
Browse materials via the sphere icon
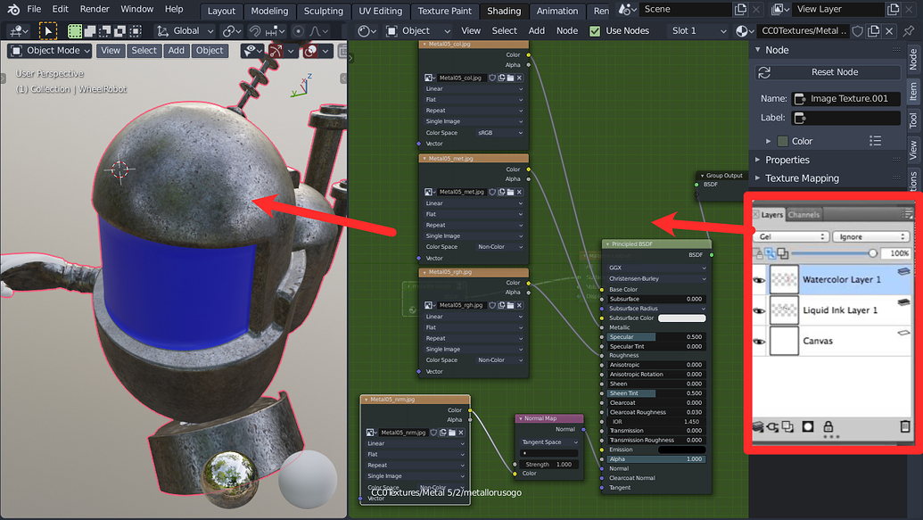click(744, 30)
